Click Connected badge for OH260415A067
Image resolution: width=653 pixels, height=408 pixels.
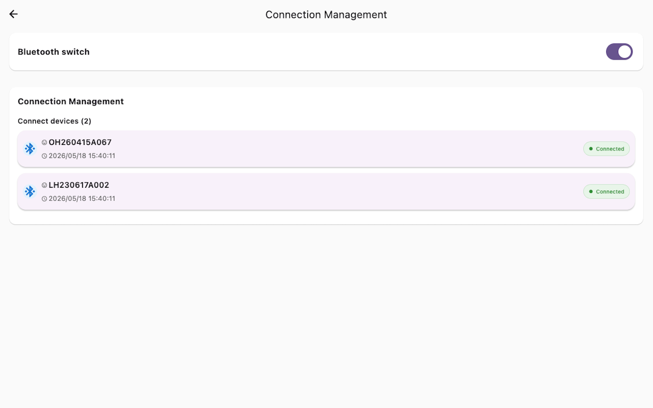tap(607, 149)
